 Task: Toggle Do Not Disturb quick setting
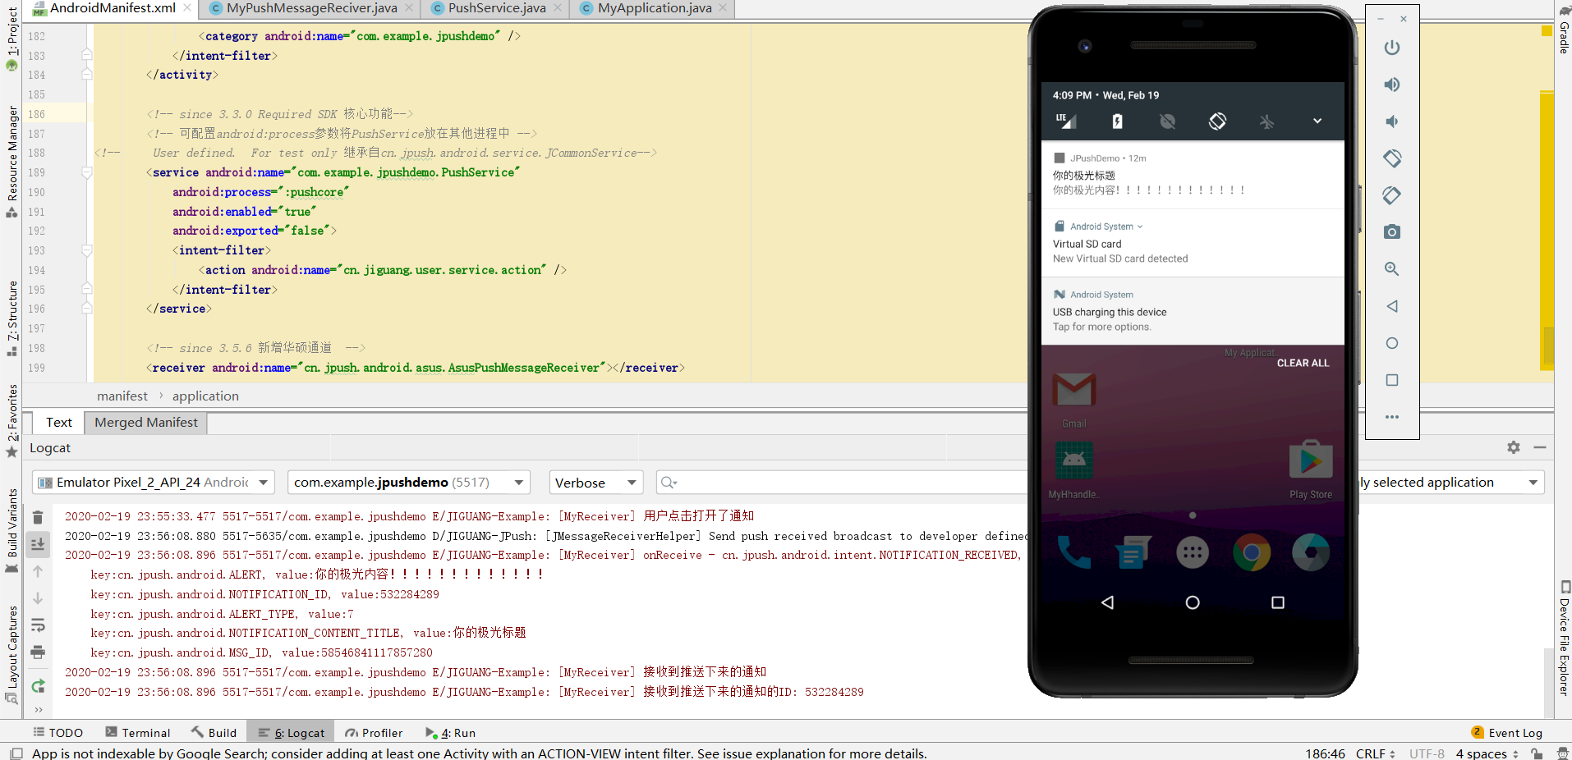pos(1167,121)
